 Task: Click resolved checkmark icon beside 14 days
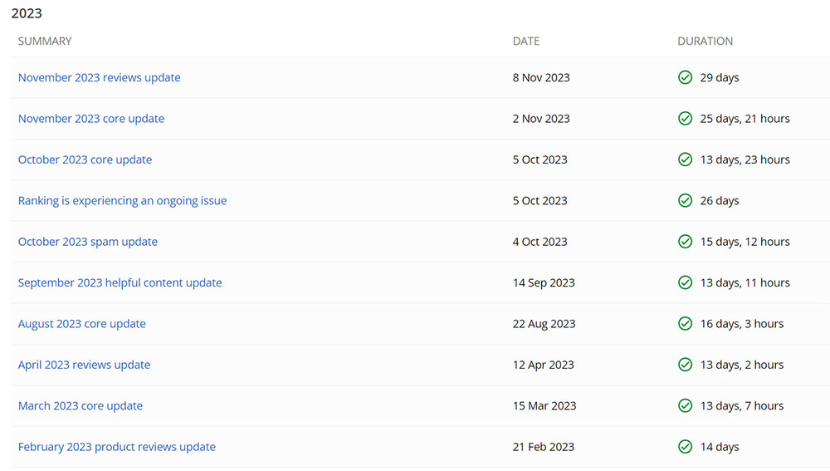(685, 447)
